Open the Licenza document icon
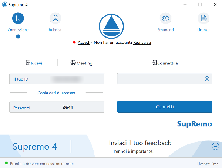This screenshot has width=222, height=168. (203, 18)
